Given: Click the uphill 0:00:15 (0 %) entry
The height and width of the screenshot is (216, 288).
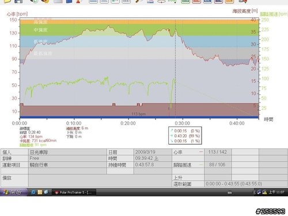Looking at the screenshot, I should click(x=185, y=131).
